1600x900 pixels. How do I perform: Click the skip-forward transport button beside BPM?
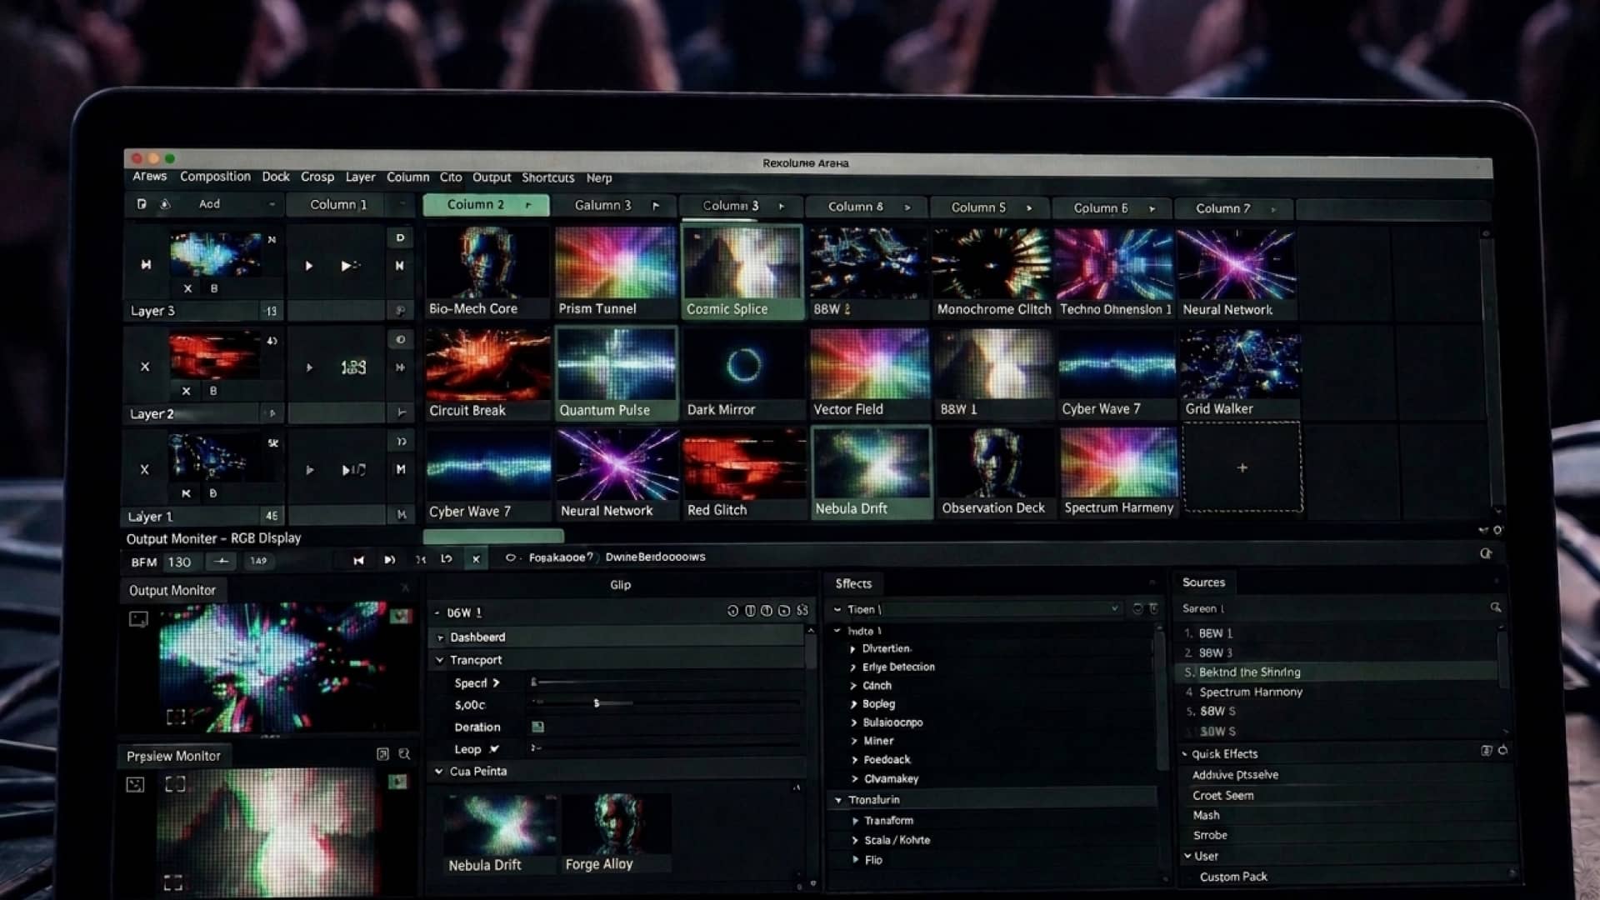point(389,560)
